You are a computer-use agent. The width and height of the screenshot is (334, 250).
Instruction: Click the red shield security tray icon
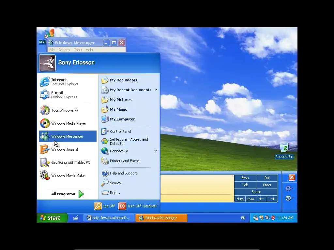pos(273,218)
